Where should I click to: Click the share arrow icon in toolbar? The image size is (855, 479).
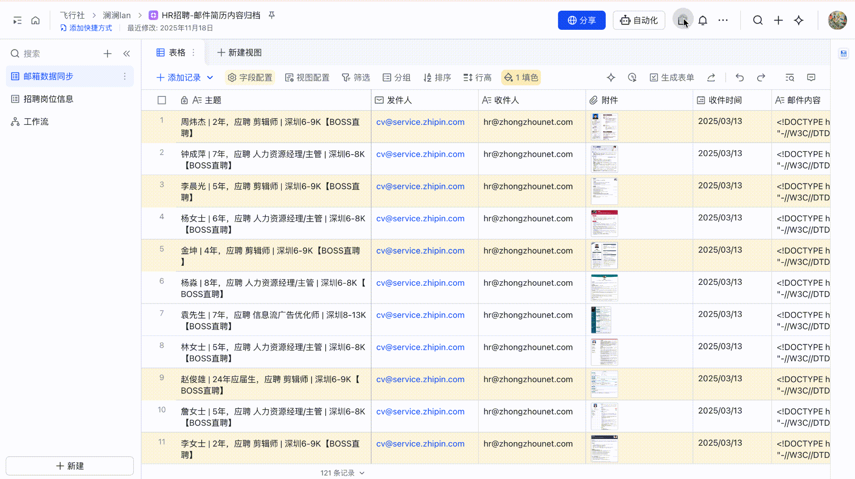pos(711,78)
